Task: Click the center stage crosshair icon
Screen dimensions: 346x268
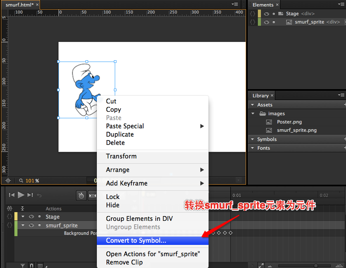Action: pos(8,181)
